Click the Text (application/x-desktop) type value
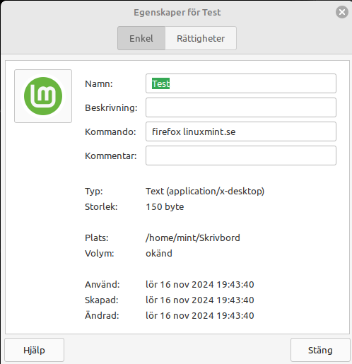The image size is (352, 364). tap(205, 191)
